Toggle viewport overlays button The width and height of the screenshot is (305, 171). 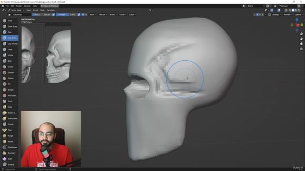pyautogui.click(x=279, y=10)
